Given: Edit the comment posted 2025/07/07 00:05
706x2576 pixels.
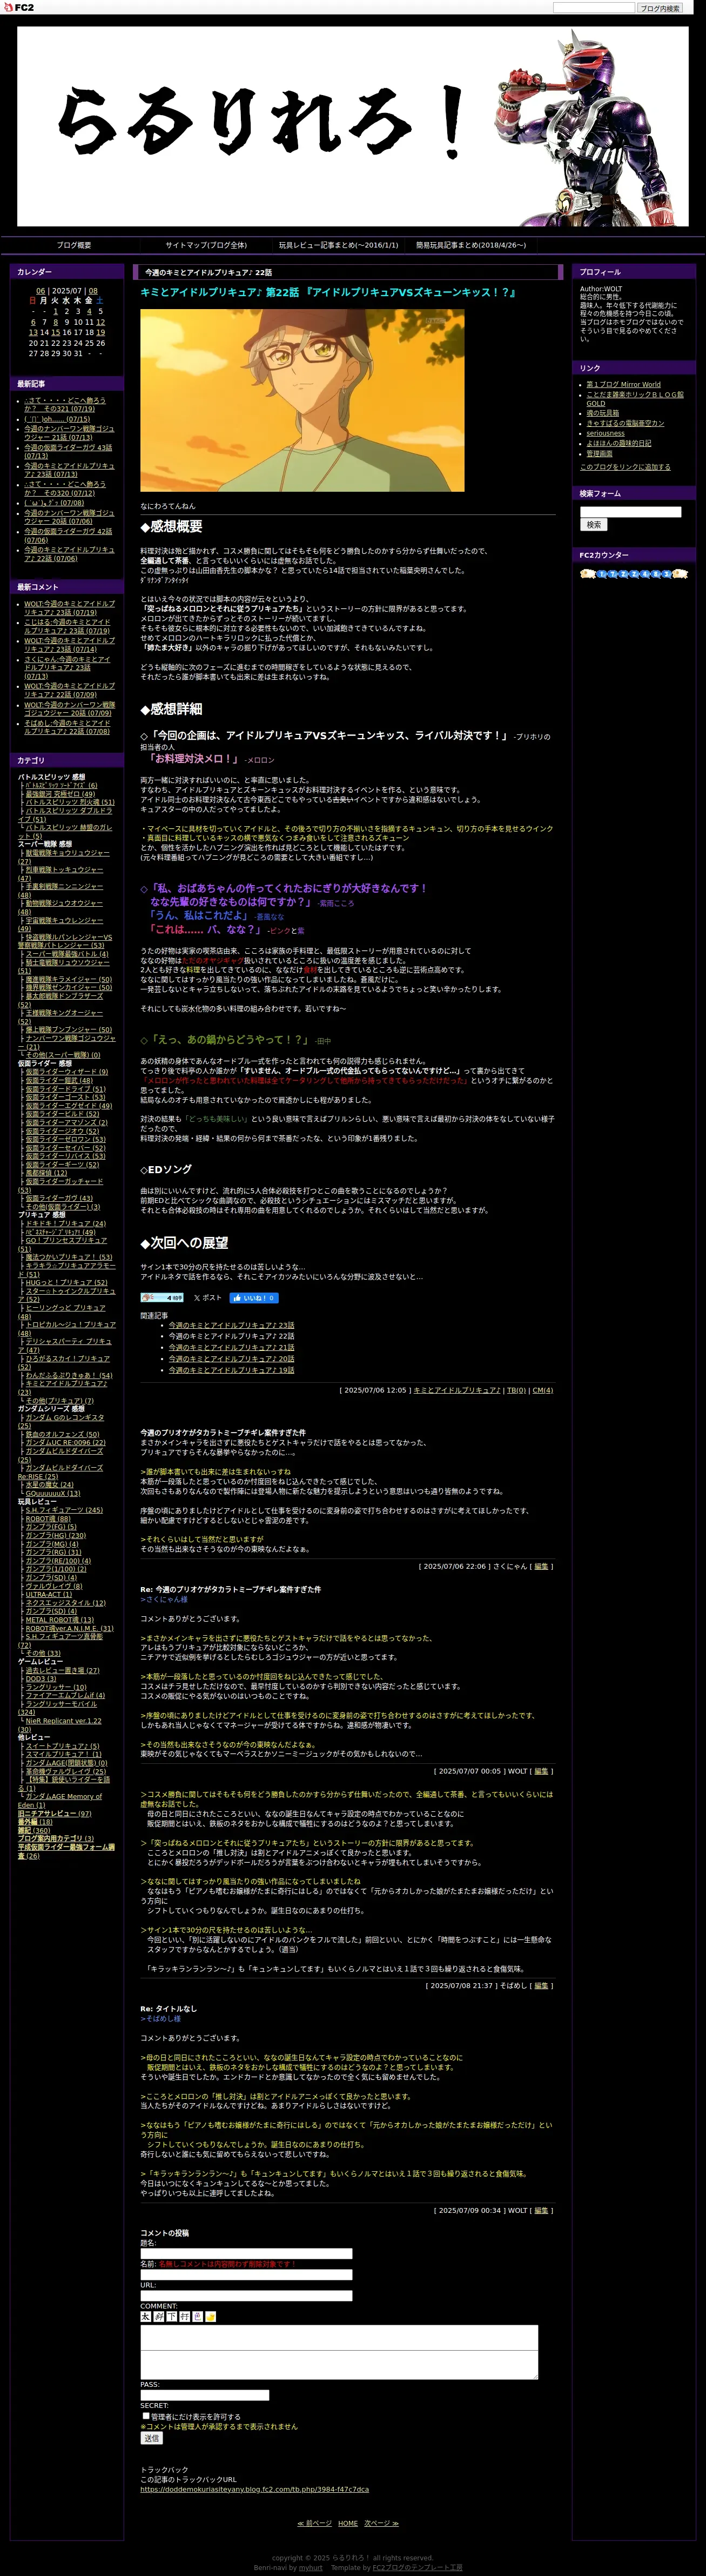Looking at the screenshot, I should [541, 1771].
